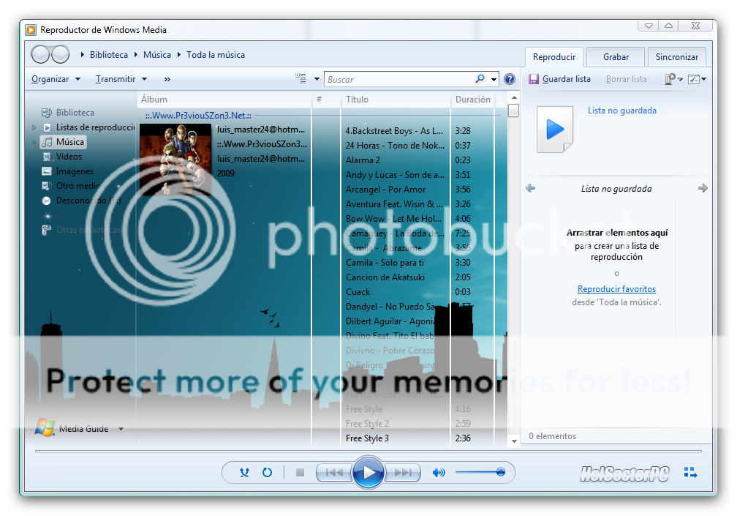Switch to Now Playing mode icon
Image resolution: width=737 pixels, height=516 pixels.
coord(690,473)
